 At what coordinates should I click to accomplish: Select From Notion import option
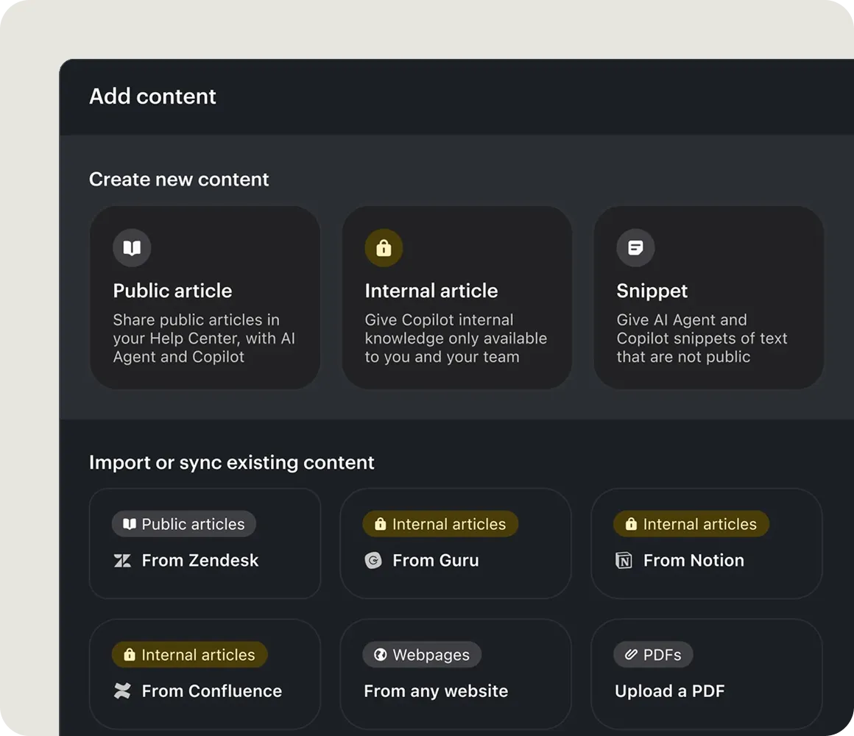click(706, 543)
